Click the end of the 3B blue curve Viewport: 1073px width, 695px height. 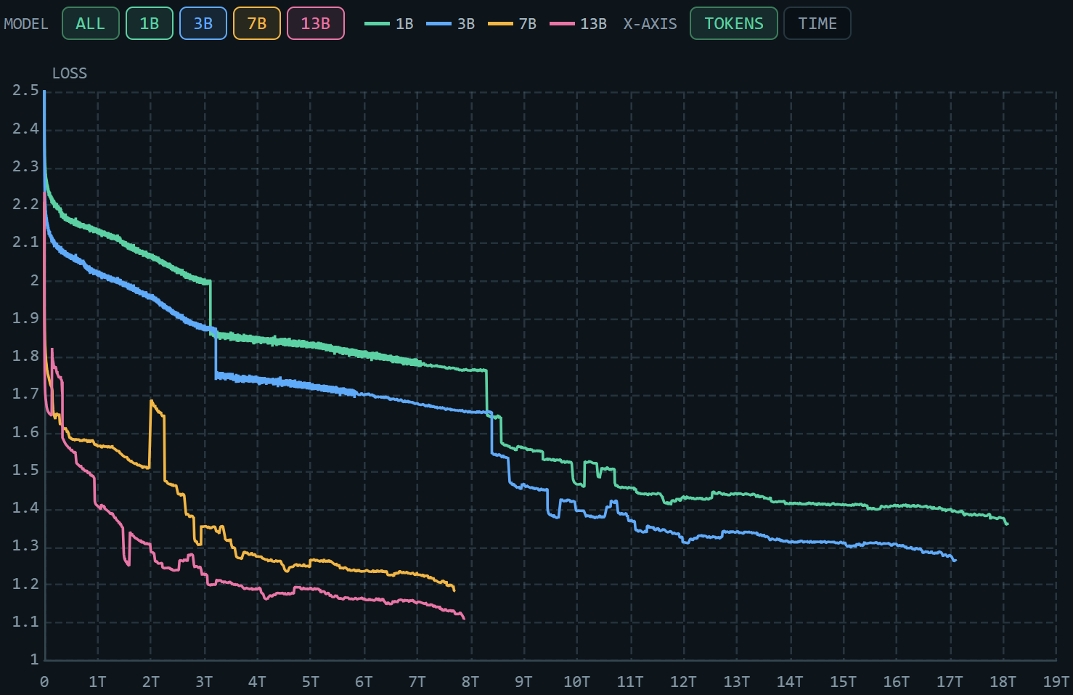[x=955, y=560]
